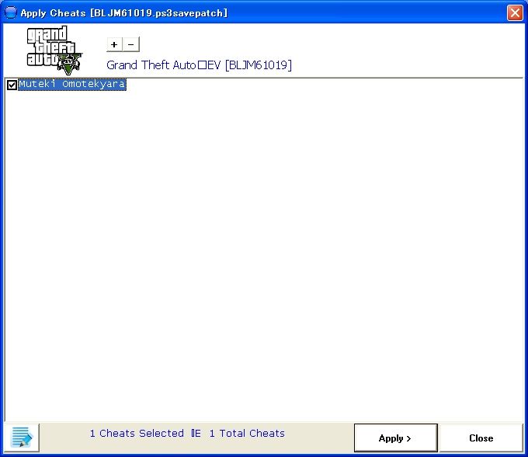Image resolution: width=528 pixels, height=457 pixels.
Task: Click the plus expand-all button
Action: [114, 44]
